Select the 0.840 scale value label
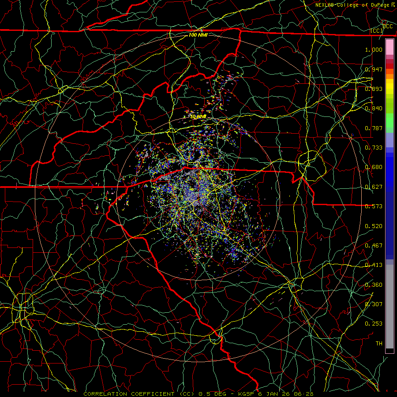 point(374,109)
